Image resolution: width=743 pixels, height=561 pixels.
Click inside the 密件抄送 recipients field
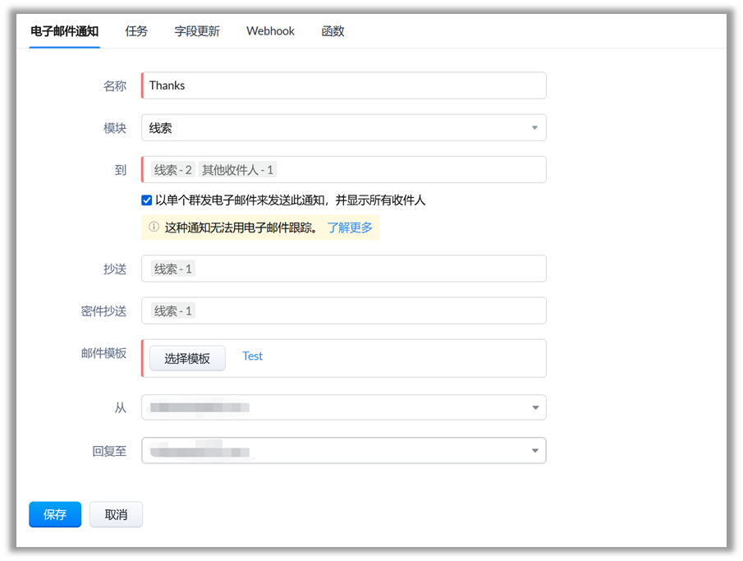click(369, 310)
